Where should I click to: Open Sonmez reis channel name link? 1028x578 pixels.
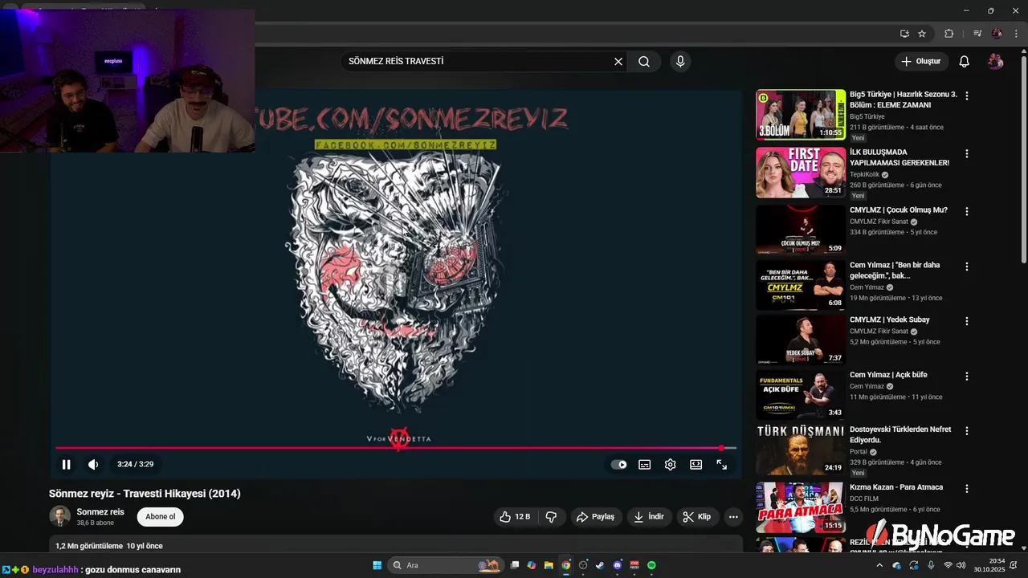tap(100, 511)
